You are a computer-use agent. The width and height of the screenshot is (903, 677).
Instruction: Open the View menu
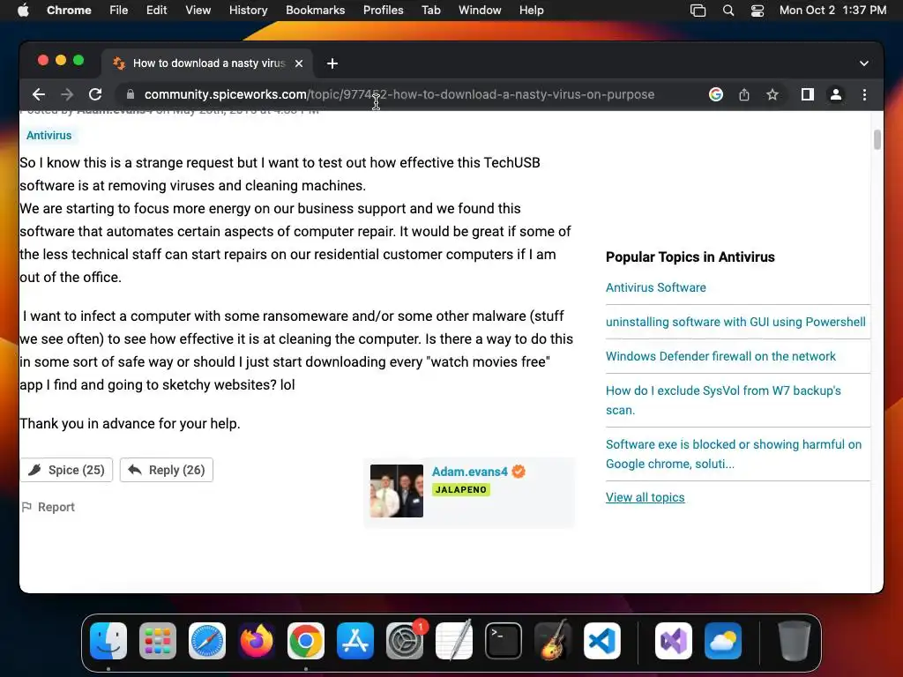coord(198,10)
